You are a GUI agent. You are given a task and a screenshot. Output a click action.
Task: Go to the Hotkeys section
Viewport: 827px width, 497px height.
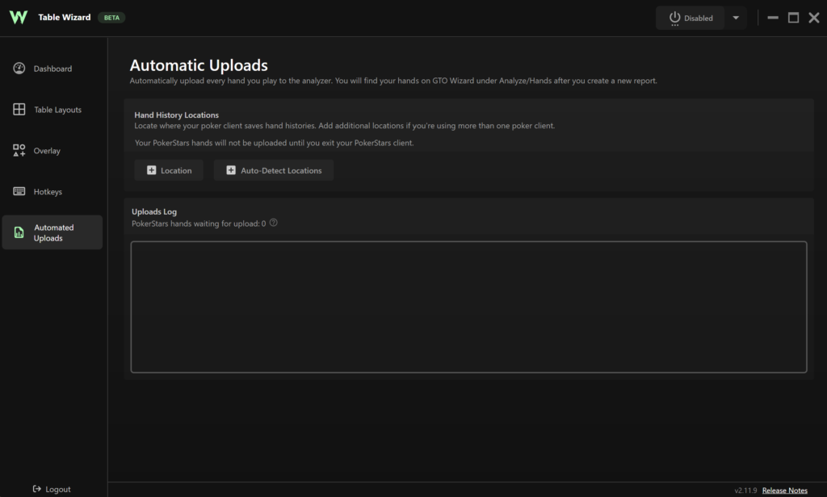[52, 192]
